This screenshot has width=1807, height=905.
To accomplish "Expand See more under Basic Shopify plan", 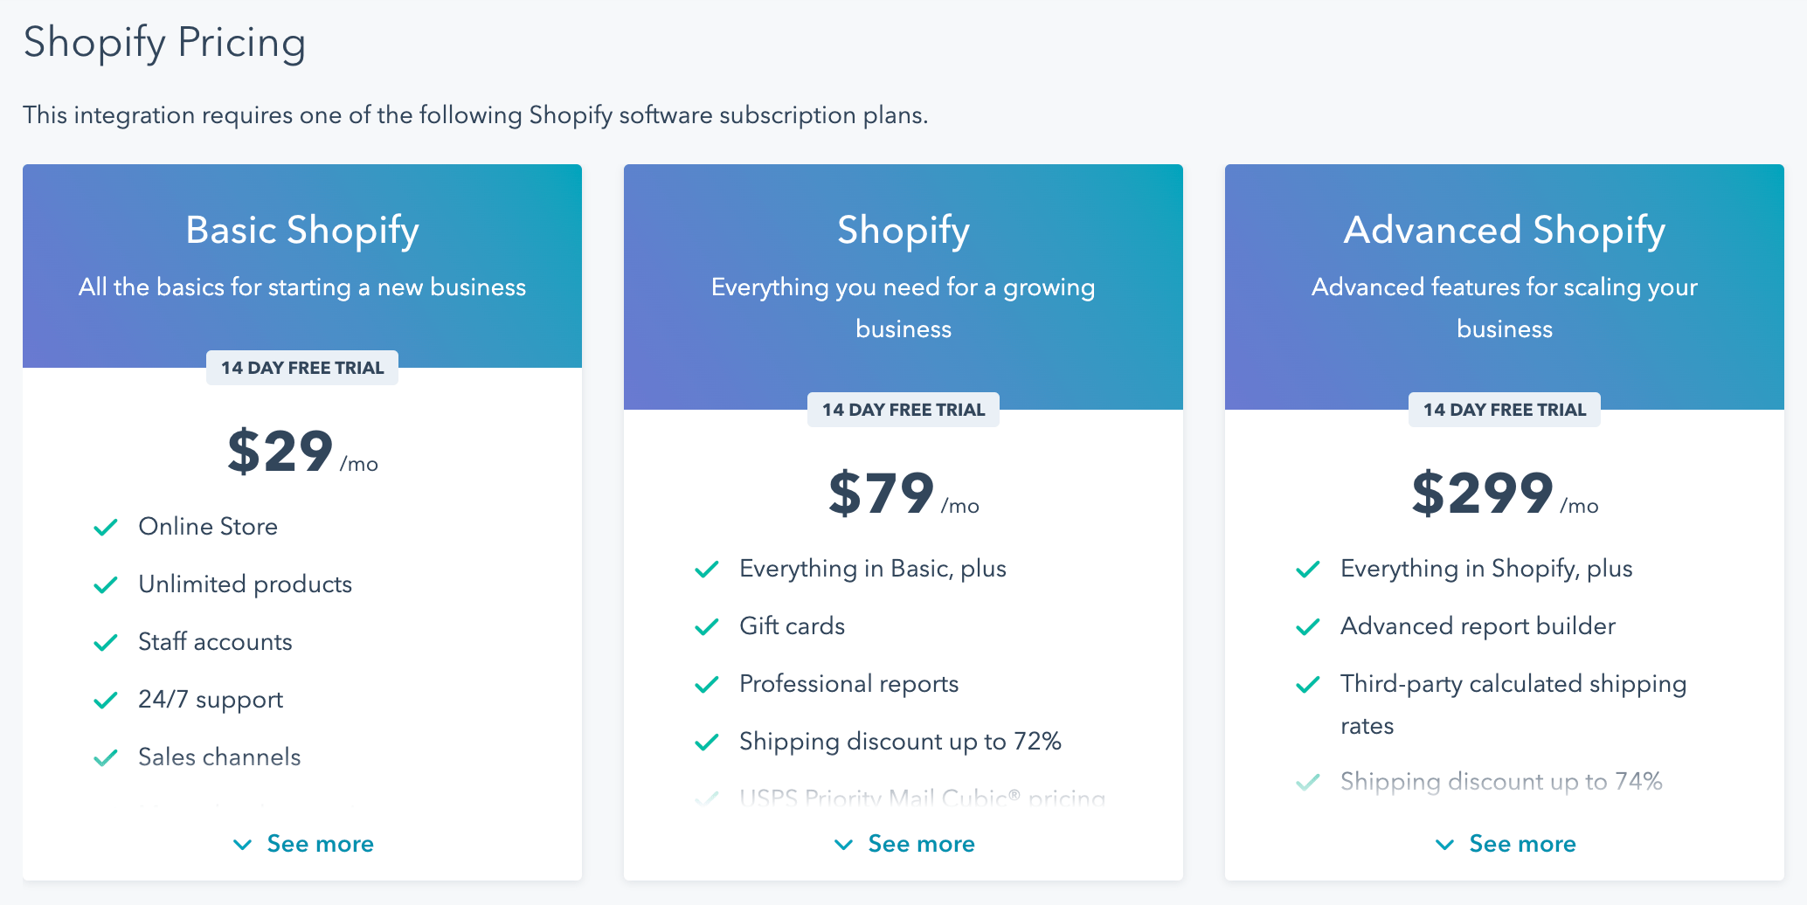I will 303,844.
